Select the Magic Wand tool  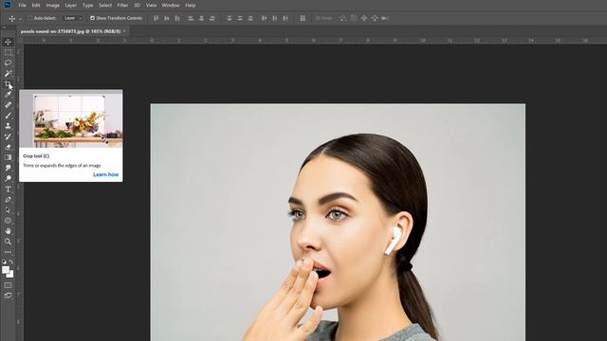tap(8, 73)
